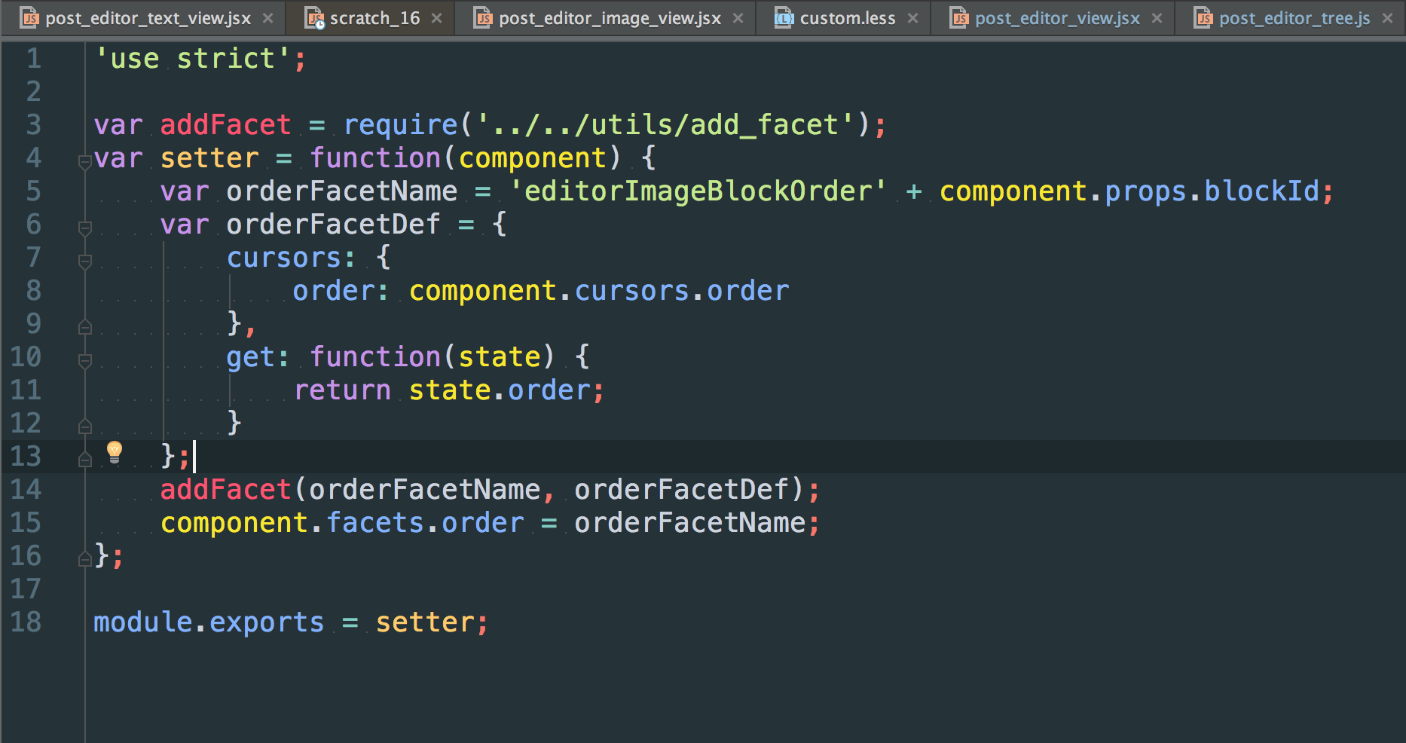This screenshot has width=1406, height=743.
Task: Click the JS file icon on post_editor_text_view.jsx tab
Action: [x=30, y=18]
